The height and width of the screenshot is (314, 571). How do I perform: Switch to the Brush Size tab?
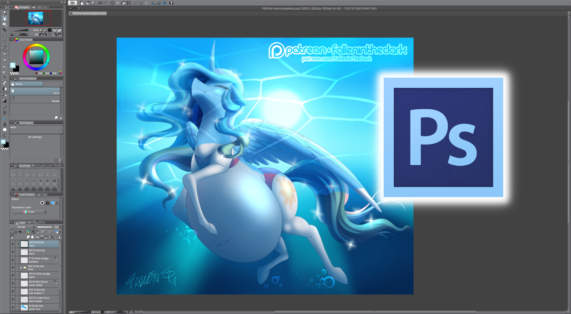coord(23,166)
